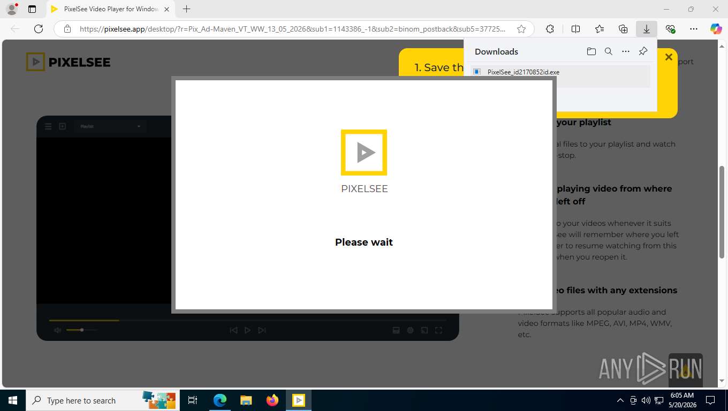Open Settings and more ellipsis menu
The width and height of the screenshot is (728, 411).
point(694,29)
